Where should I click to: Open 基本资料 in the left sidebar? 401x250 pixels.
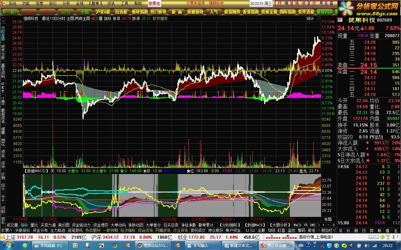[x=3, y=71]
